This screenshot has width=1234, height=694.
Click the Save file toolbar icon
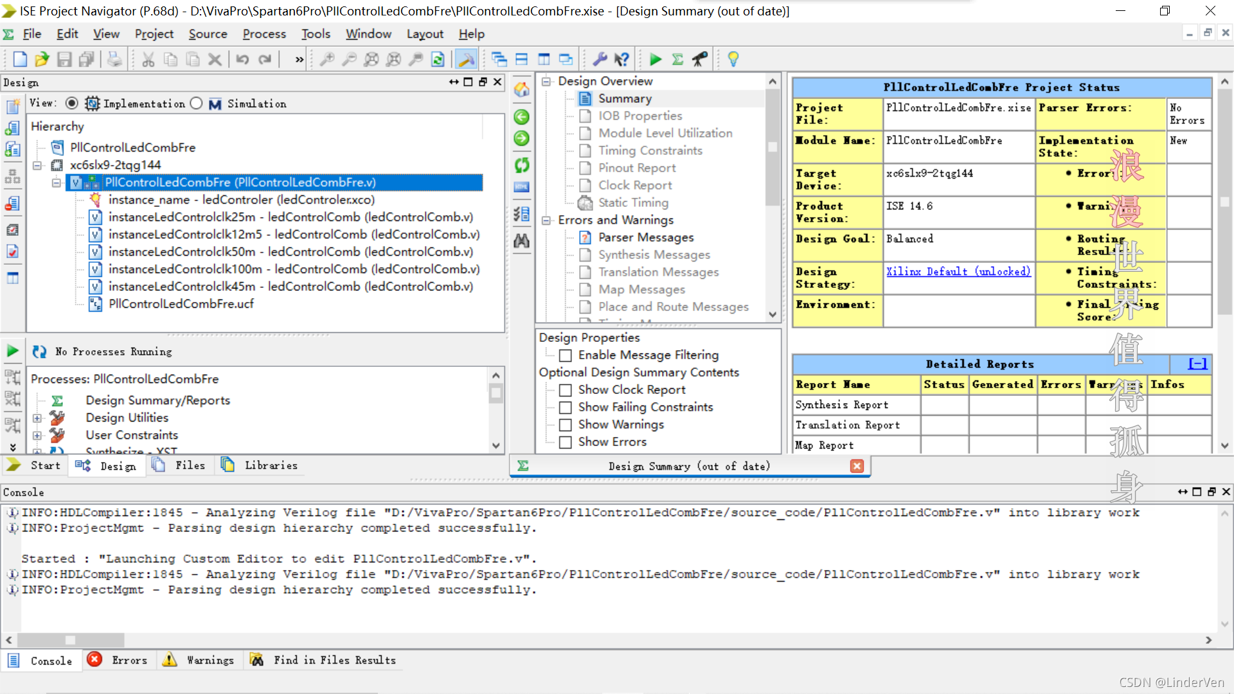tap(64, 60)
